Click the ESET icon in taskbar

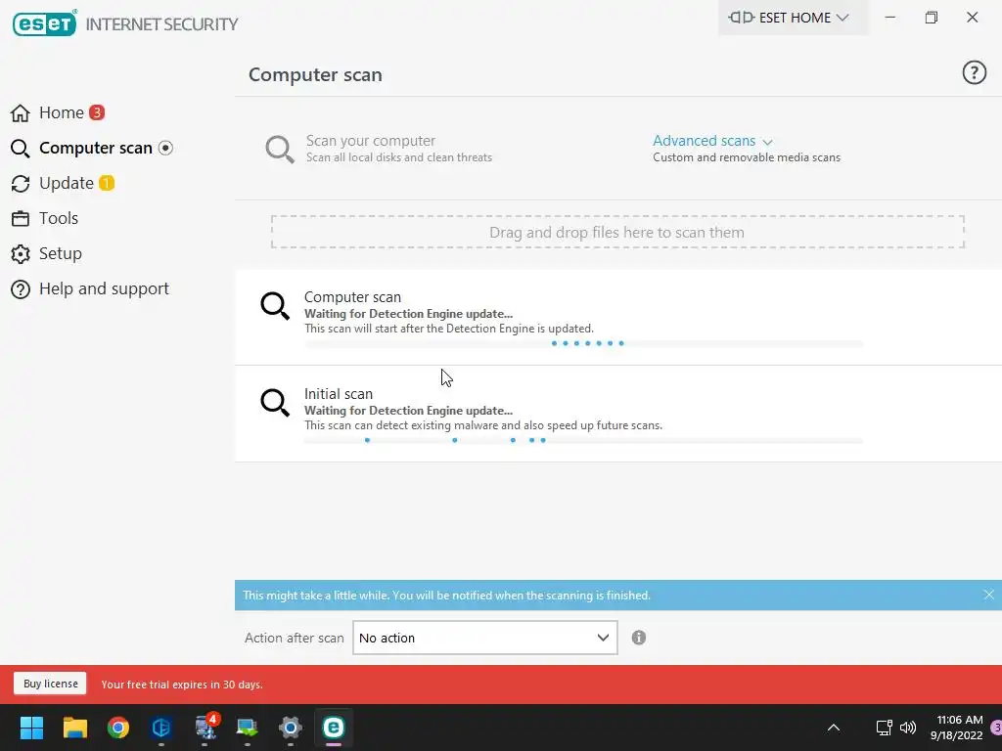(x=334, y=728)
